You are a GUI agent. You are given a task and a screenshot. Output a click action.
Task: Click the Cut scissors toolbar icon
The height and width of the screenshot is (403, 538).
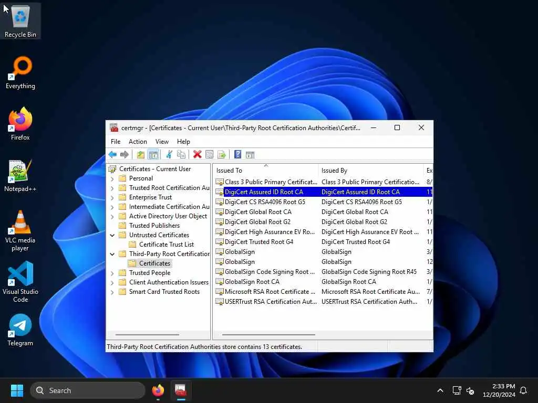click(169, 155)
